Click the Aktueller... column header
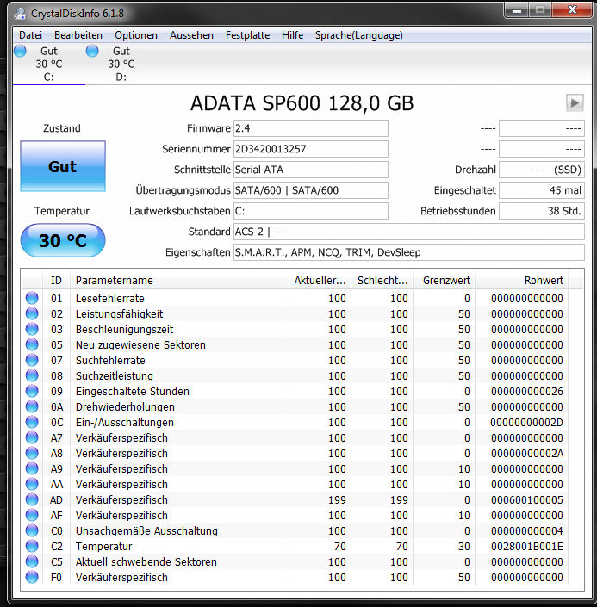Viewport: 597px width, 607px height. [320, 281]
